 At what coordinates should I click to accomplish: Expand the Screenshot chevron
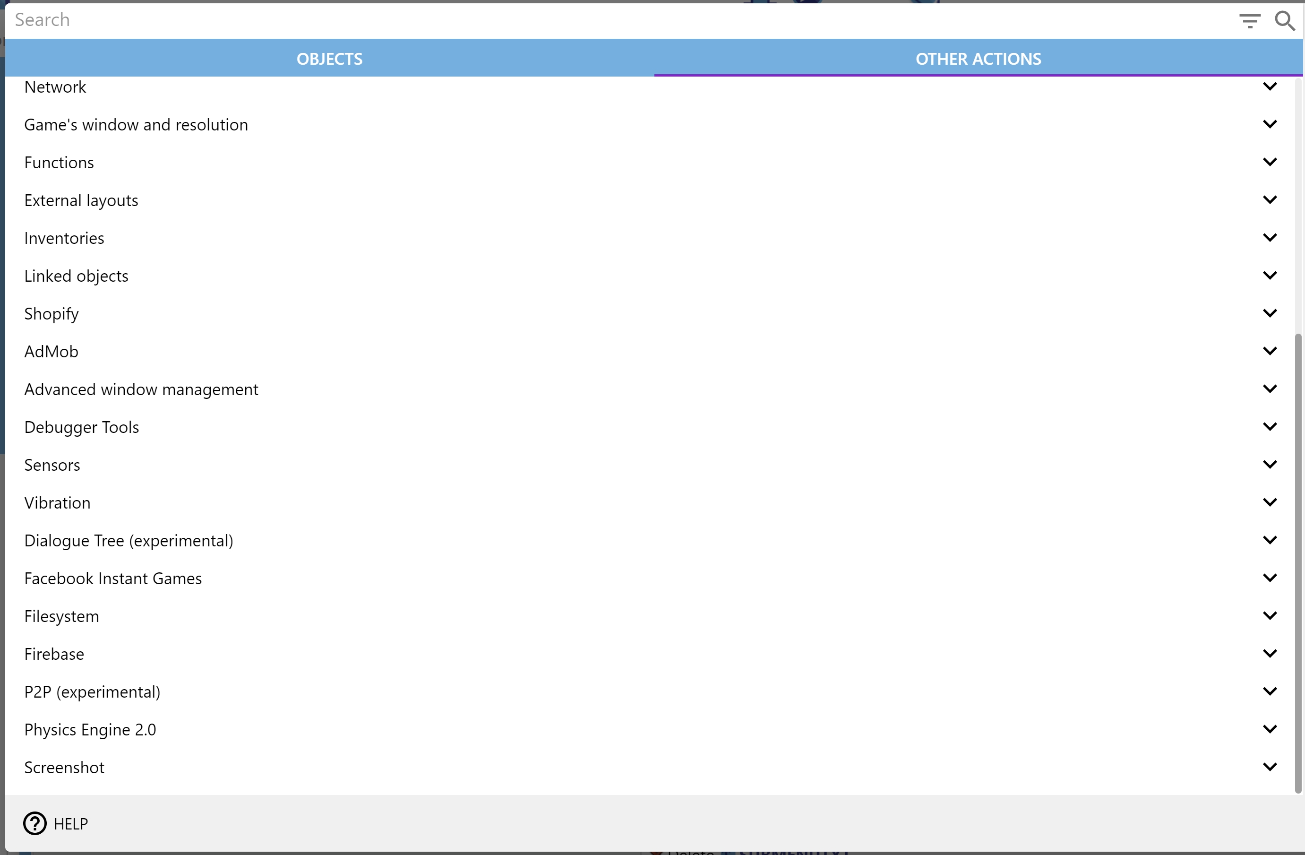pos(1270,767)
